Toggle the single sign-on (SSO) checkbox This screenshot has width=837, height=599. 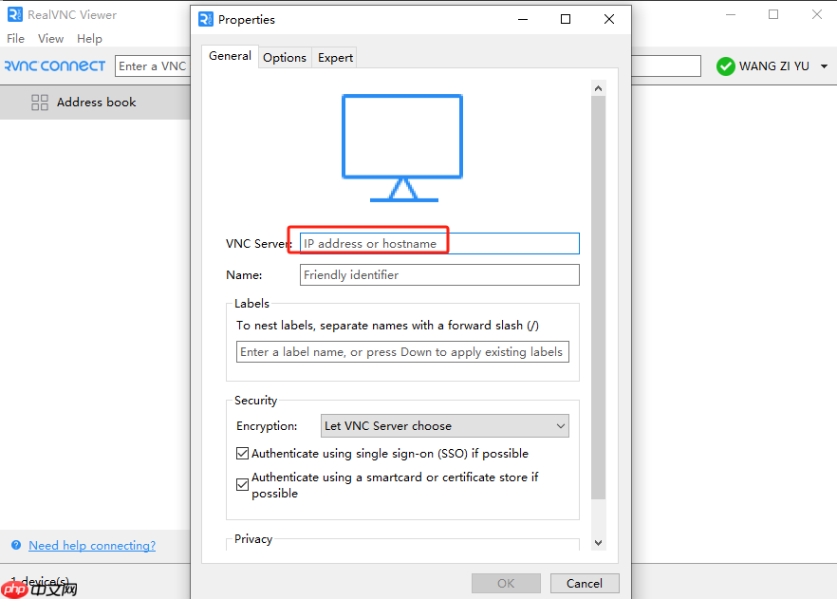click(x=242, y=453)
